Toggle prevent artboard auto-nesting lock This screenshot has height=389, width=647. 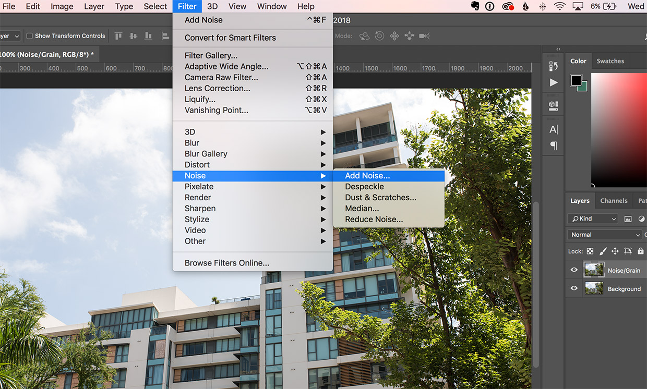tap(628, 251)
